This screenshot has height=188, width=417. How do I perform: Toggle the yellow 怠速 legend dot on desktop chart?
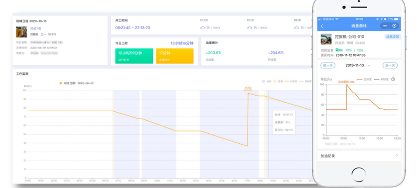(275, 81)
